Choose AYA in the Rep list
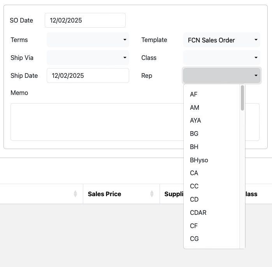Viewport: 272px width, 267px height. [195, 121]
